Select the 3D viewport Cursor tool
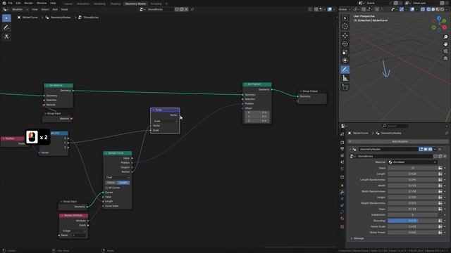 pyautogui.click(x=345, y=27)
